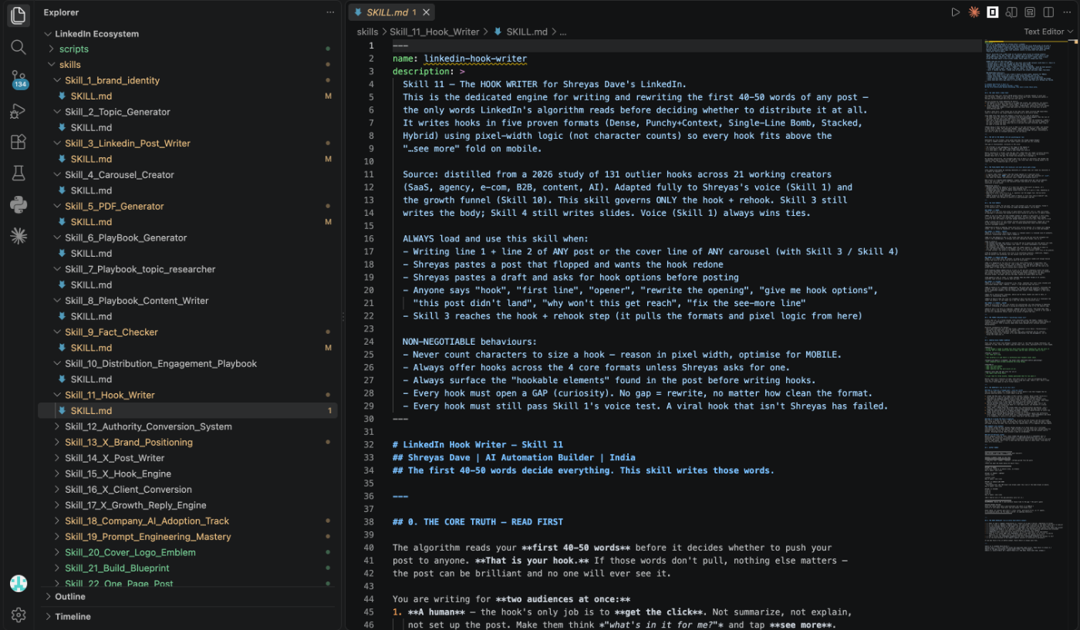Open the Explorer view in activity bar
The image size is (1080, 630).
tap(19, 15)
